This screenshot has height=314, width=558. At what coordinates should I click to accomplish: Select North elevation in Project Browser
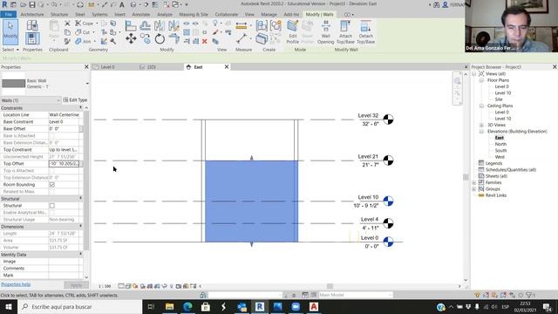coord(500,144)
